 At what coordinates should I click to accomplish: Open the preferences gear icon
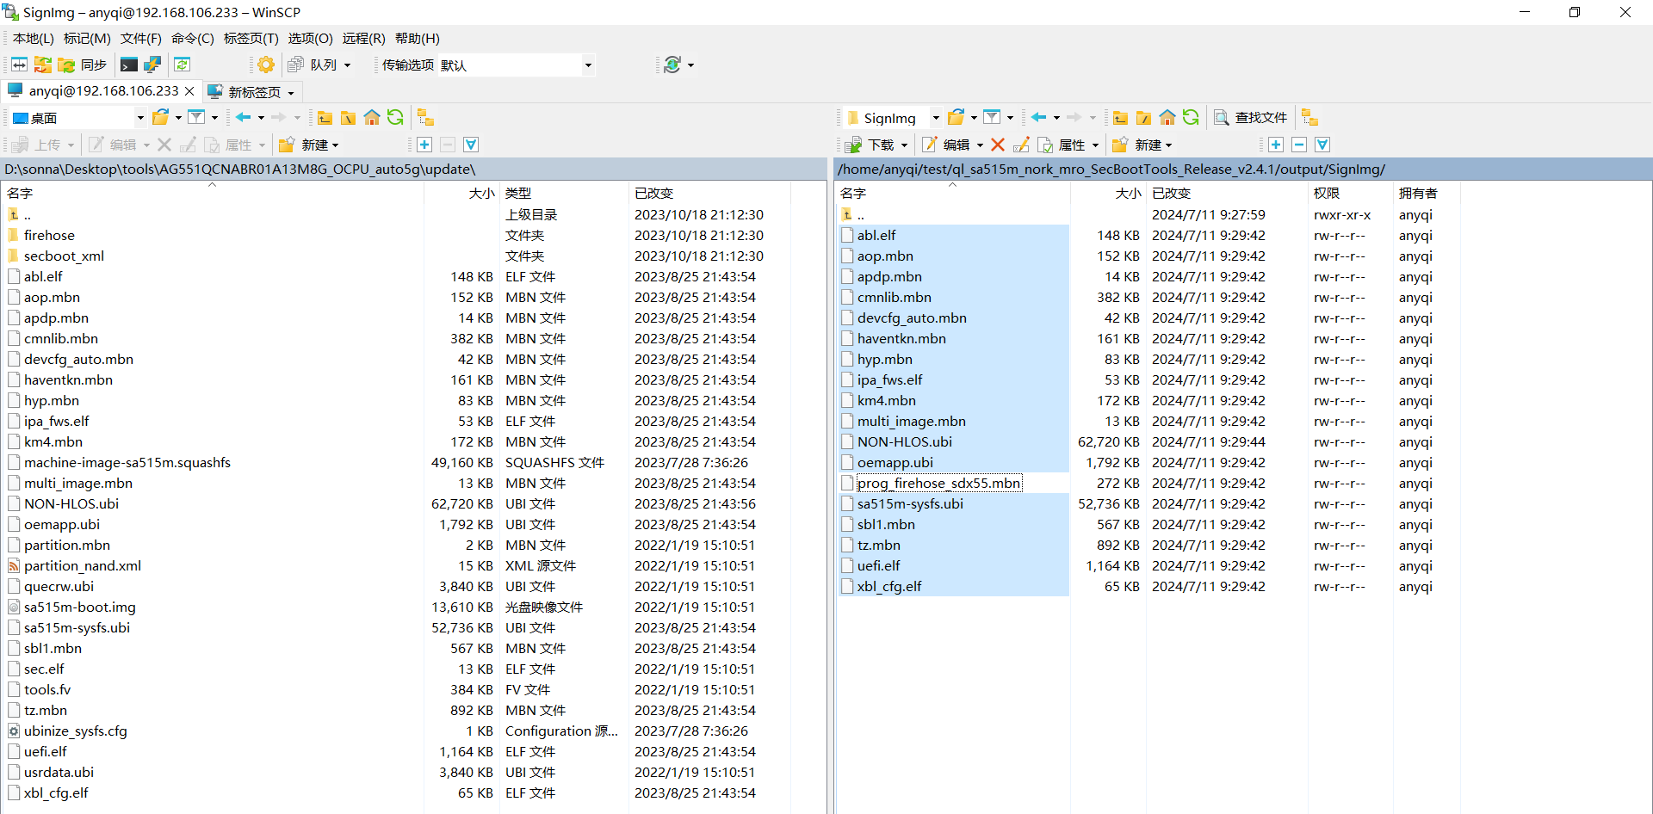point(266,65)
